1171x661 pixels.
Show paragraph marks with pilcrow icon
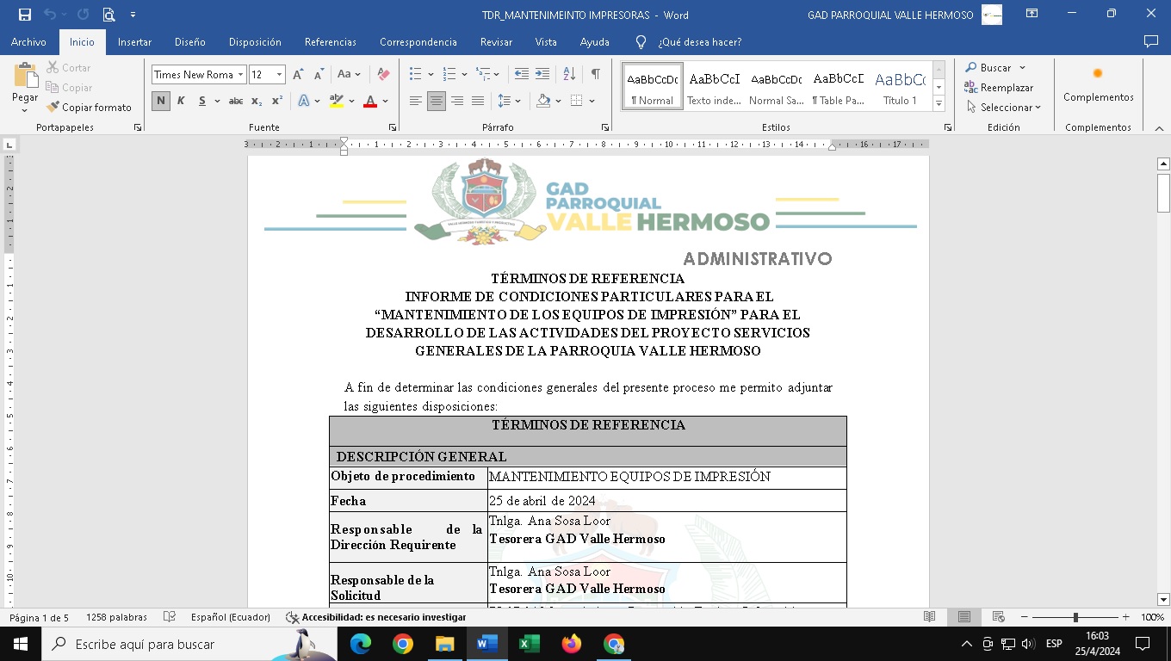click(x=595, y=75)
